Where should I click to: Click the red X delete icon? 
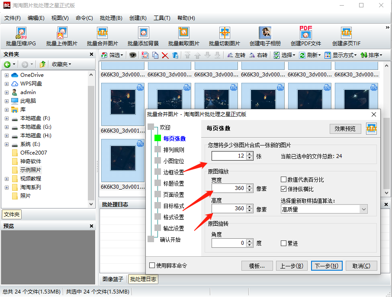coord(165,55)
